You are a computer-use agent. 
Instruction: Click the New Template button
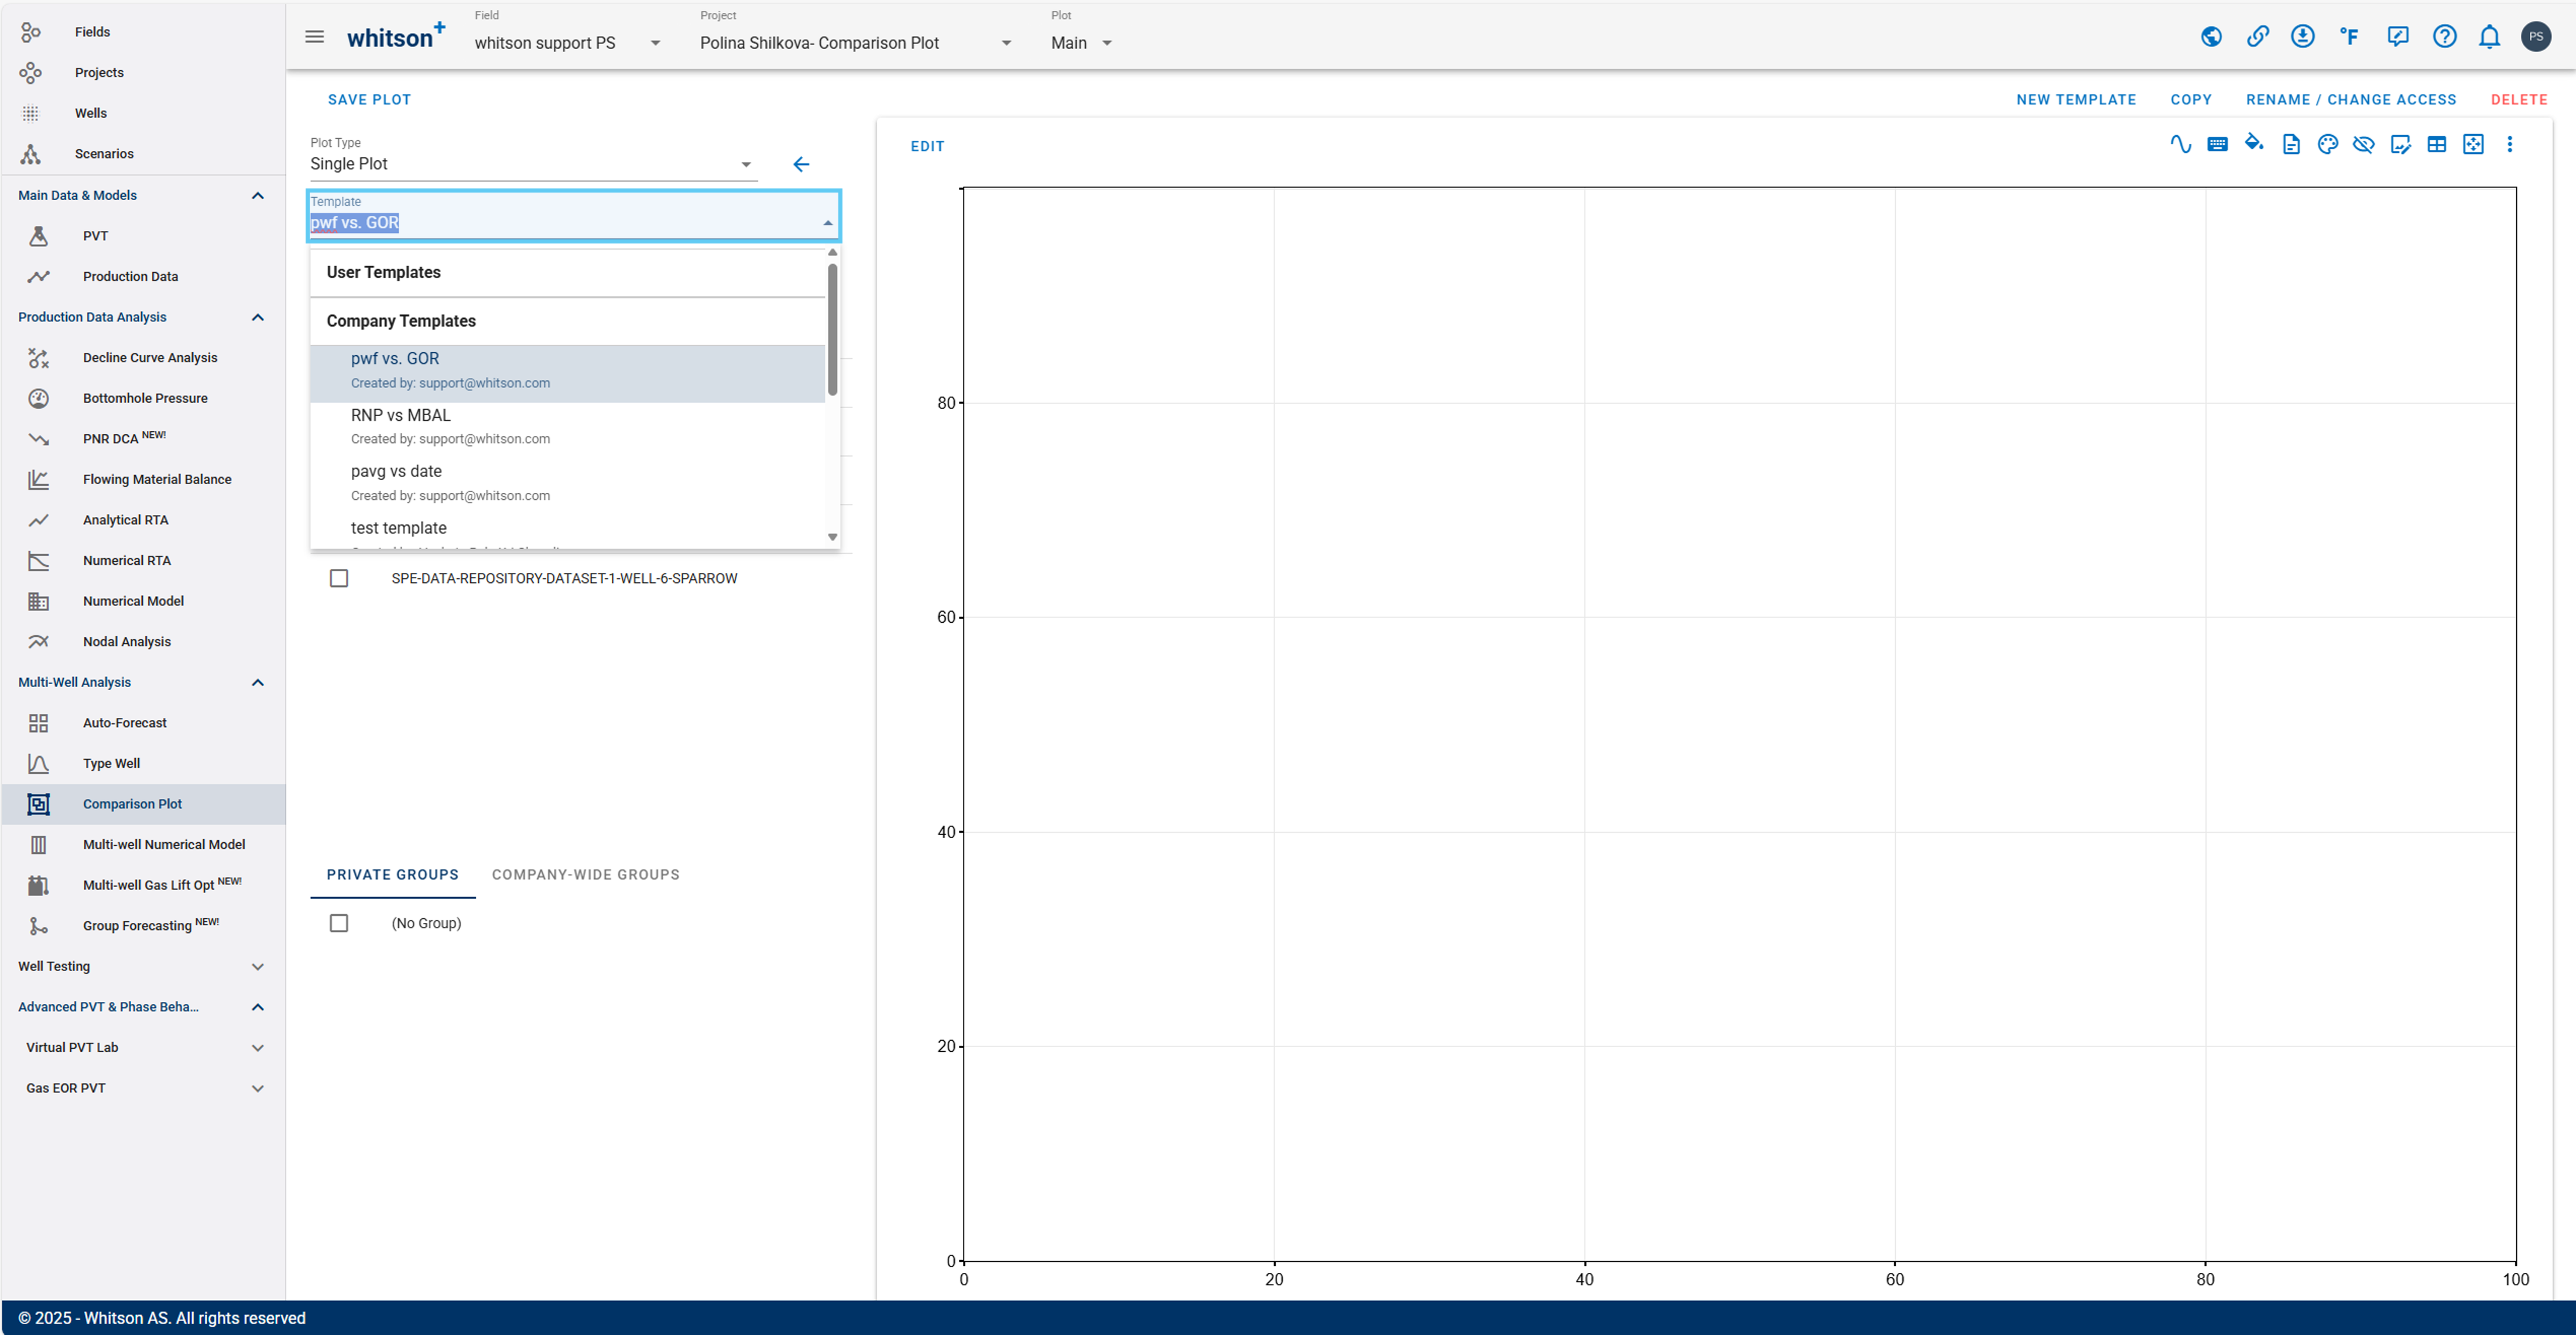(x=2076, y=100)
